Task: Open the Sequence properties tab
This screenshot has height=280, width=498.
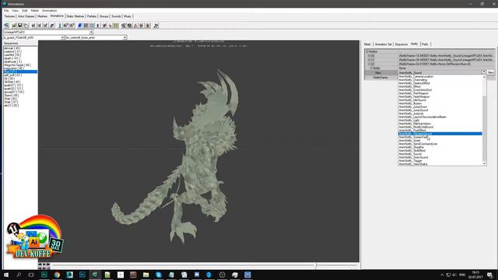Action: pos(402,44)
